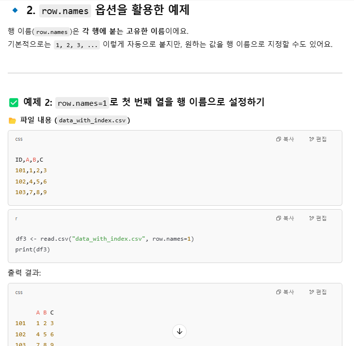354x346 pixels.
Task: Click the folder emoji before 파일 내용
Action: point(12,120)
